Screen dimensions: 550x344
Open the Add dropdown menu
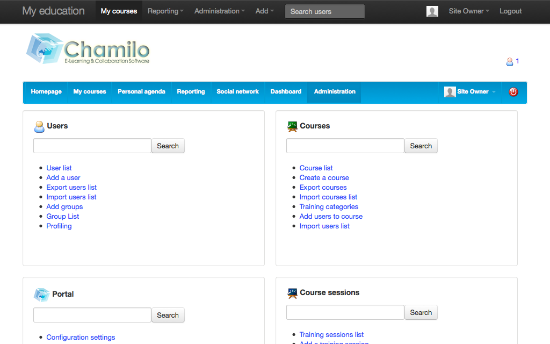click(x=264, y=11)
